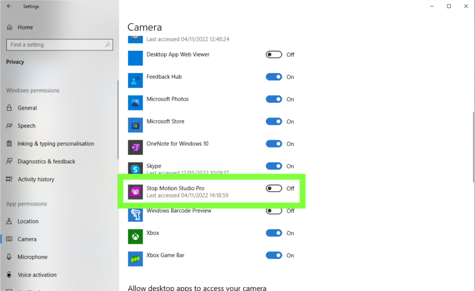This screenshot has height=291, width=475.
Task: Click the Camera sidebar icon
Action: [9, 239]
